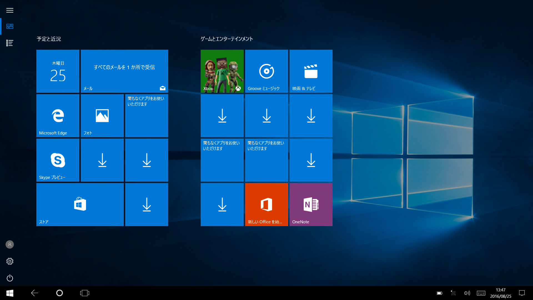Click the download tile right of ストア
Screen dimensions: 533x300
tap(147, 204)
